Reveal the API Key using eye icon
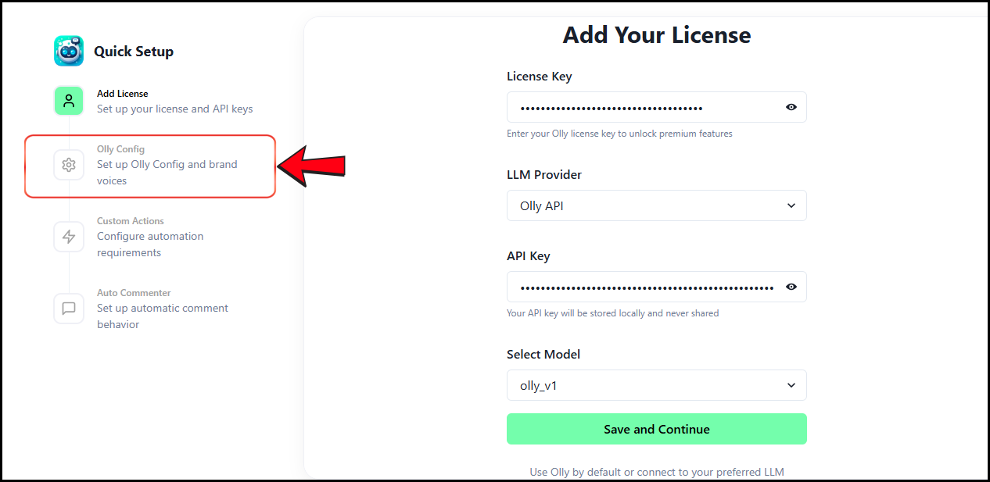 (x=791, y=287)
